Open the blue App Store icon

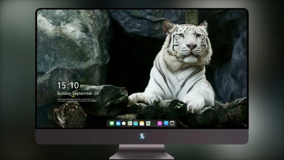pyautogui.click(x=166, y=123)
